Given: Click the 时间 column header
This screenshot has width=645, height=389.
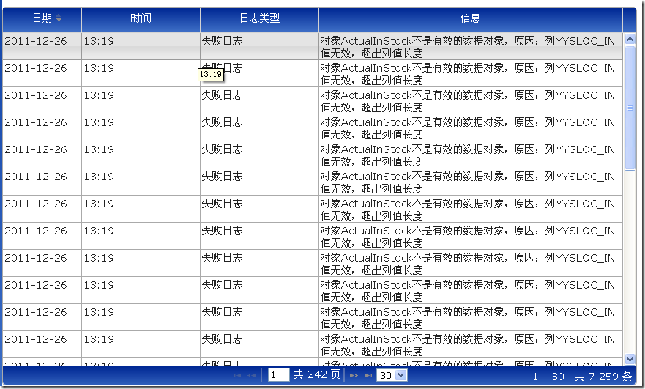Looking at the screenshot, I should pos(141,18).
